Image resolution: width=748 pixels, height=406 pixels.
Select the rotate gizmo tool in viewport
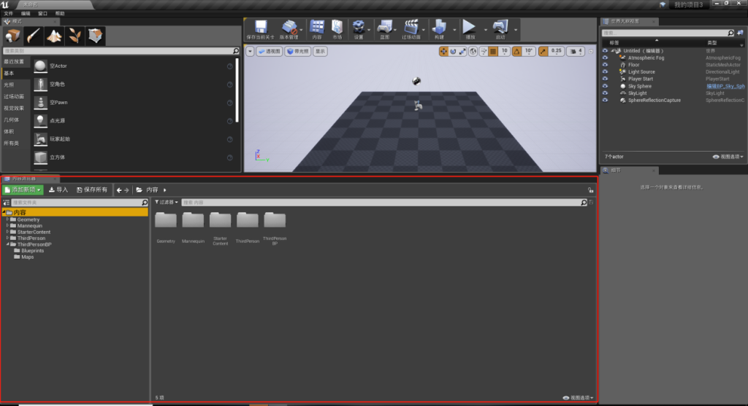pos(453,52)
